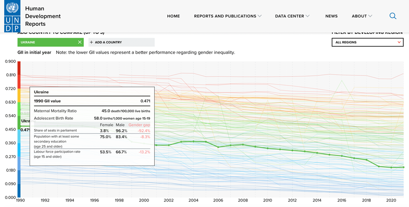The width and height of the screenshot is (409, 207).
Task: Go to the Home menu item
Action: tap(174, 16)
